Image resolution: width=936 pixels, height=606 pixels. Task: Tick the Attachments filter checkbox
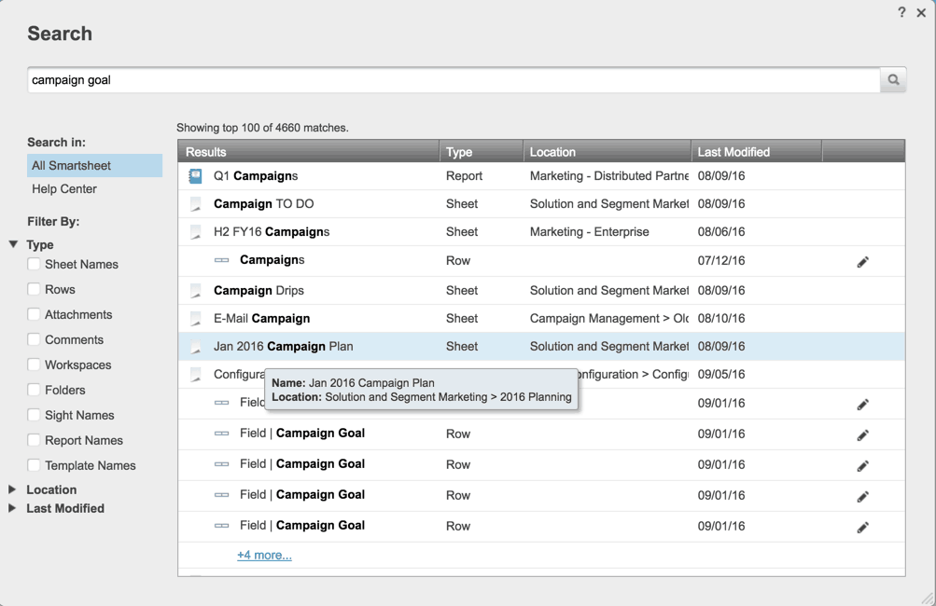tap(34, 315)
